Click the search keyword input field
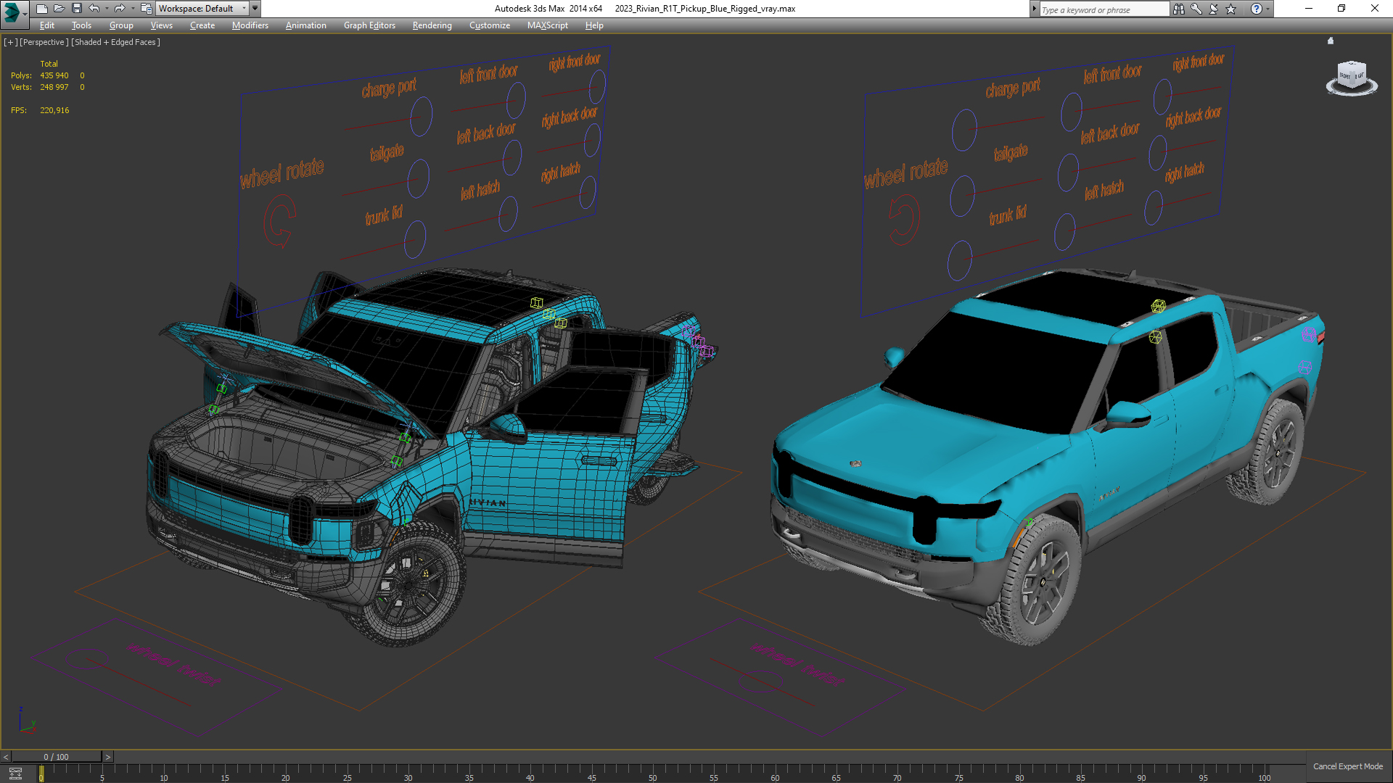 (1104, 9)
